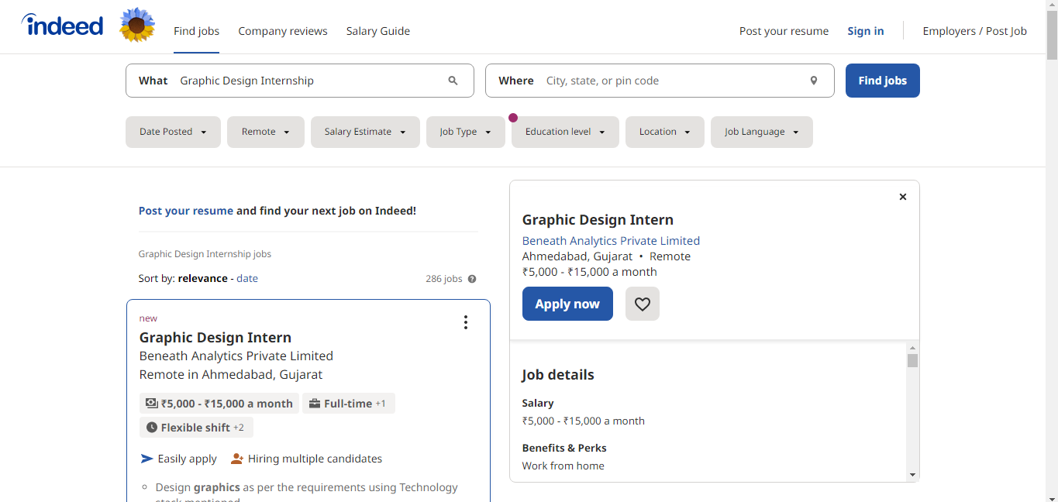
Task: Open Beneath Analytics Private Limited company link
Action: pyautogui.click(x=611, y=241)
